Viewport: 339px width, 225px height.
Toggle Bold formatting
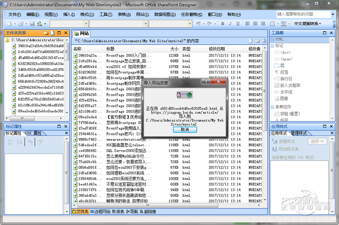(x=223, y=24)
